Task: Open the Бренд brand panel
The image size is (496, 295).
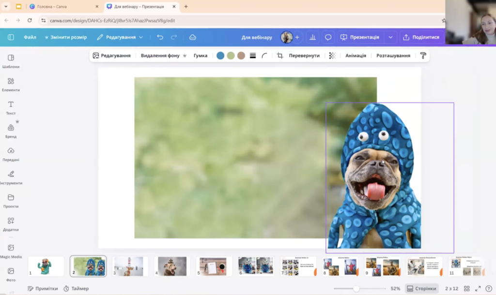Action: (x=11, y=131)
